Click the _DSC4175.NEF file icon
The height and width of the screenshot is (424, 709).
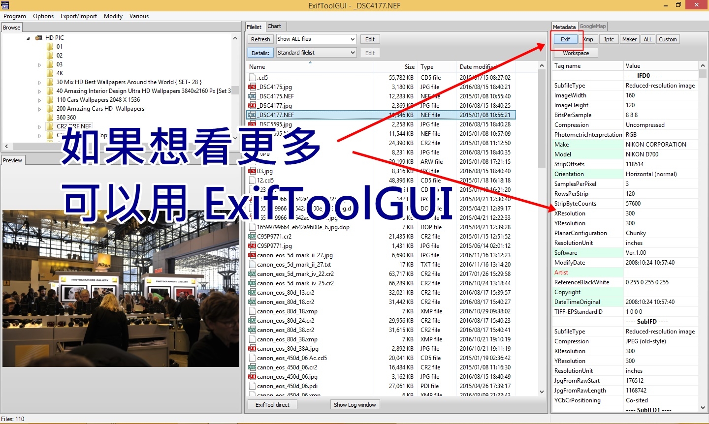click(252, 96)
